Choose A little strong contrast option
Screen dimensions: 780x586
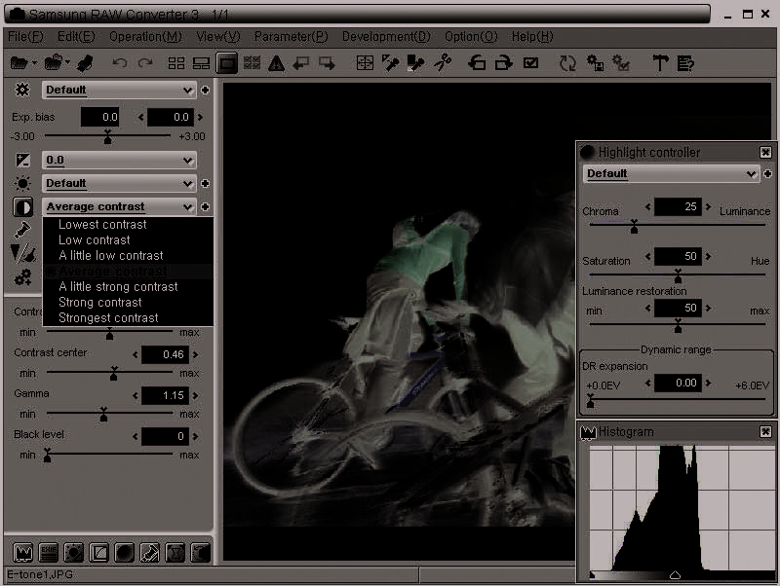point(118,286)
